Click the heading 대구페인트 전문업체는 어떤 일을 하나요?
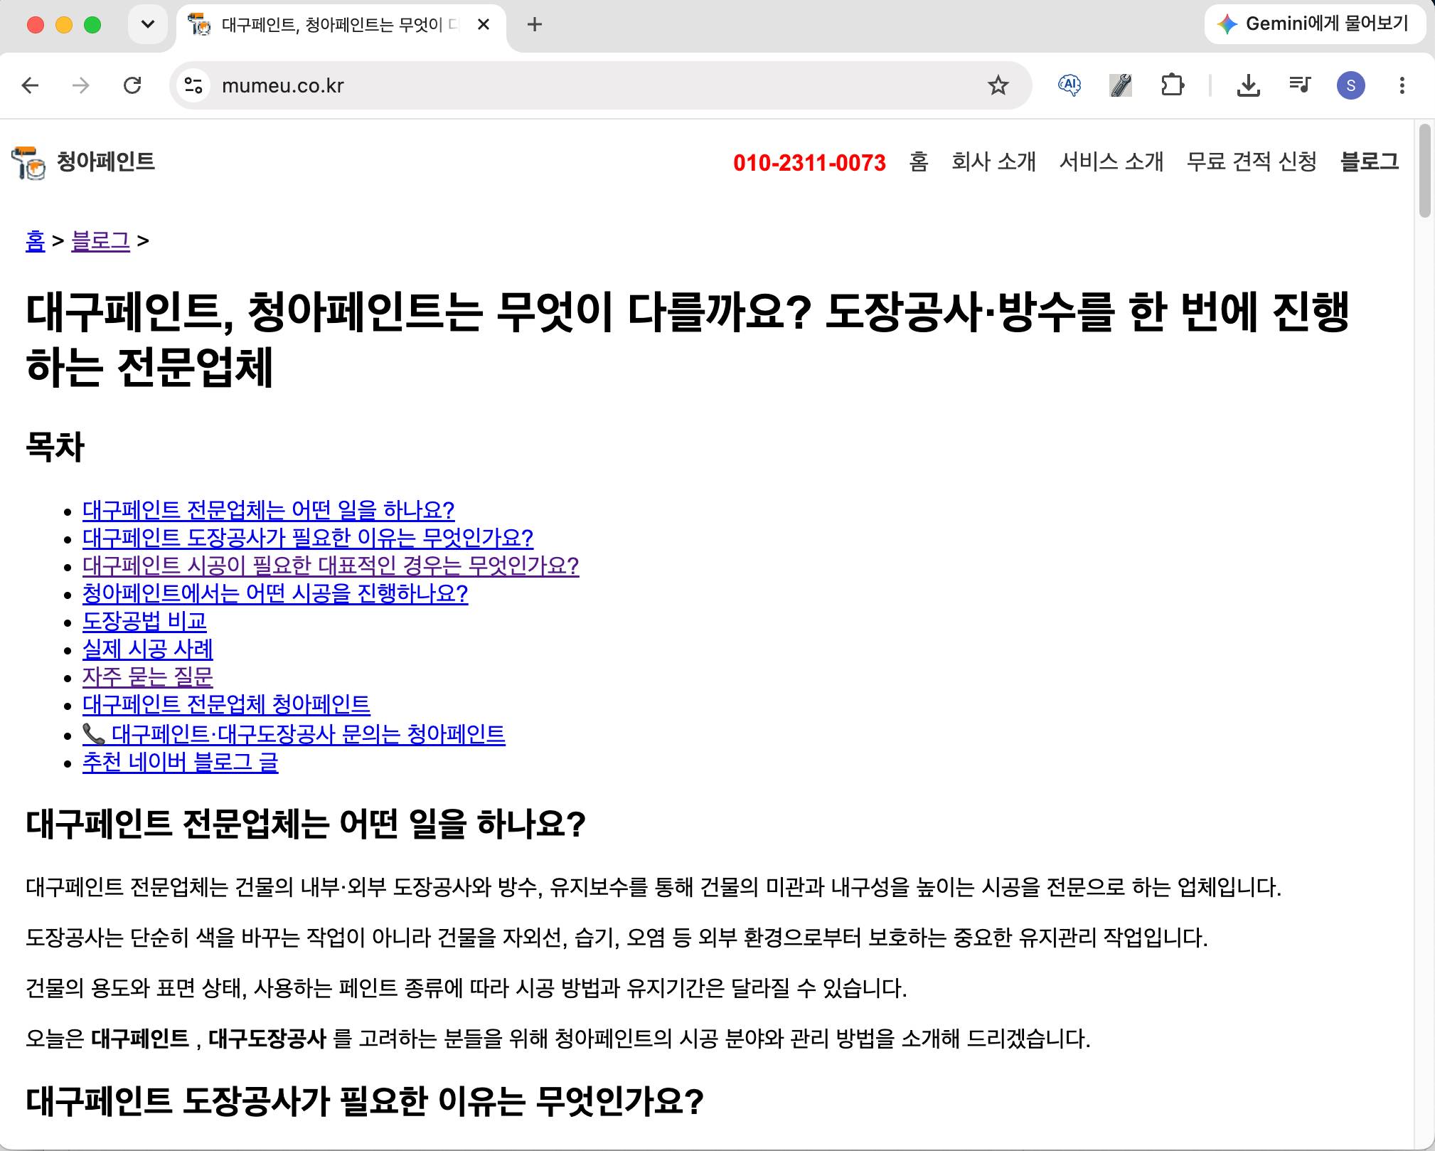The width and height of the screenshot is (1435, 1151). point(306,824)
